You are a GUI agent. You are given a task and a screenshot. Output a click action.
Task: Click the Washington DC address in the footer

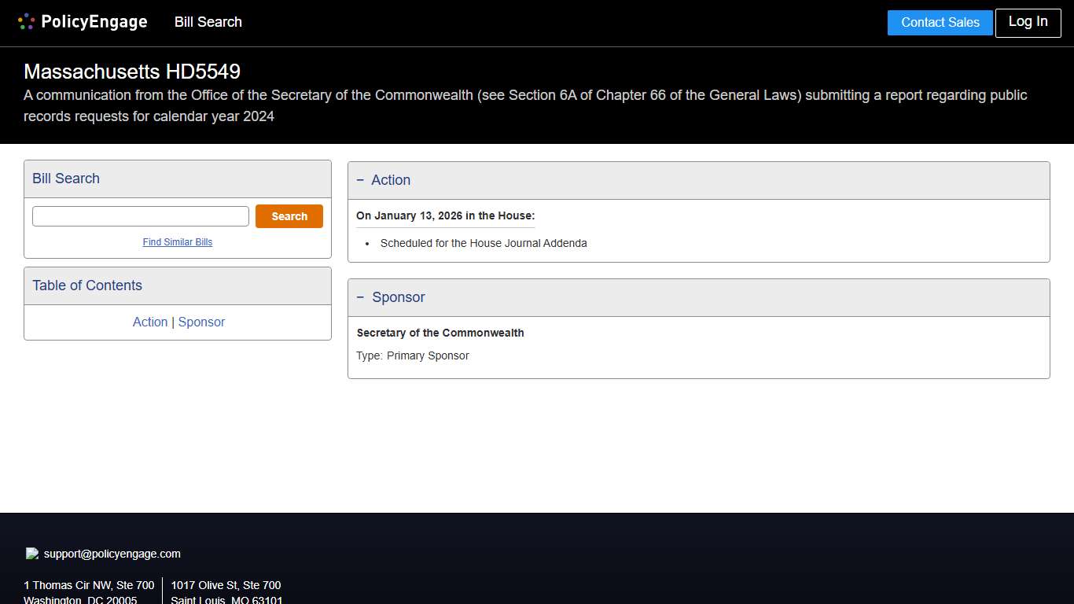click(89, 590)
